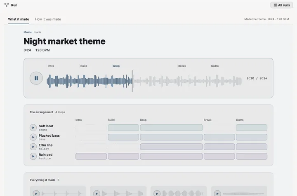297x196 pixels.
Task: Click the 0:10 / 0:24 time readout
Action: tap(257, 78)
